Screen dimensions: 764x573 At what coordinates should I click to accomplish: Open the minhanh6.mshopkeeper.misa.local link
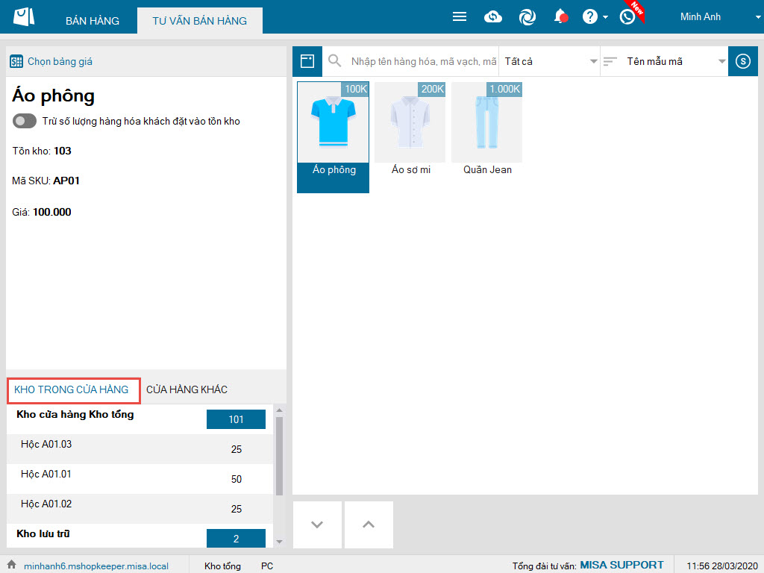click(96, 566)
